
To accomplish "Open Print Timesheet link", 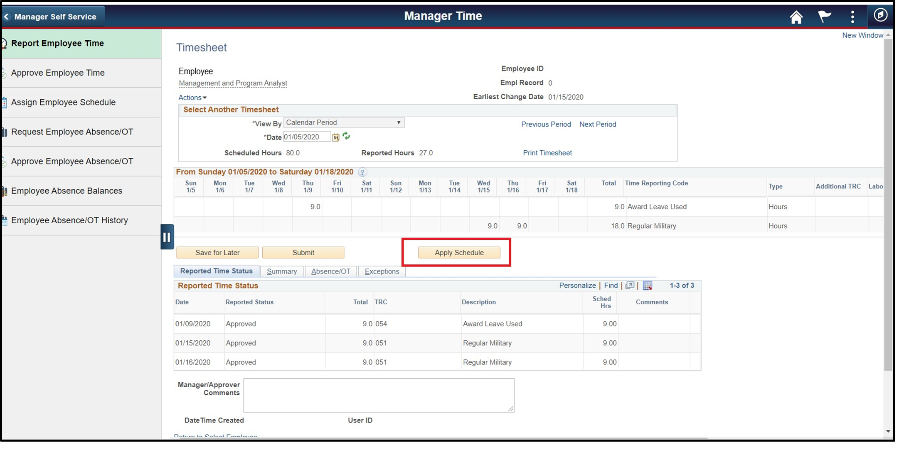I will click(547, 153).
